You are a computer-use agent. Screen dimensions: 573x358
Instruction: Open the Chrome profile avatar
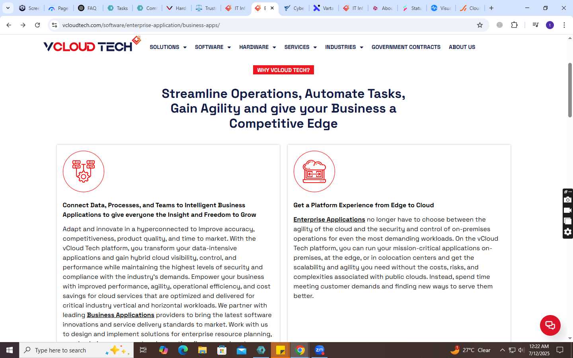(x=550, y=25)
